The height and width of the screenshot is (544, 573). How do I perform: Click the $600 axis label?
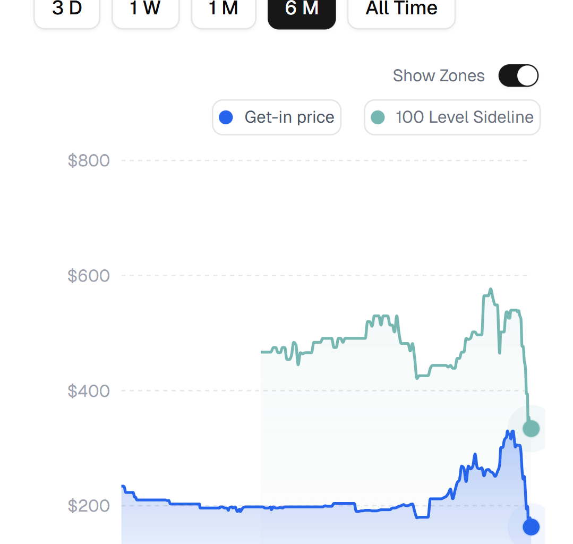(x=89, y=276)
